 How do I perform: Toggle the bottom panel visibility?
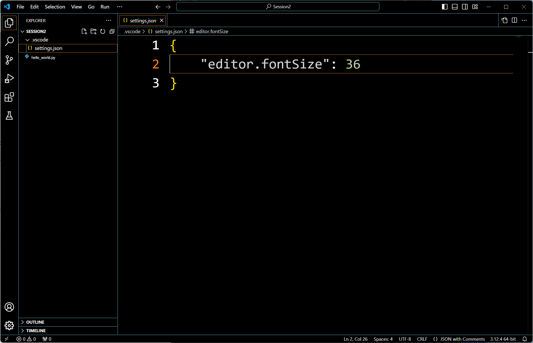coord(455,7)
